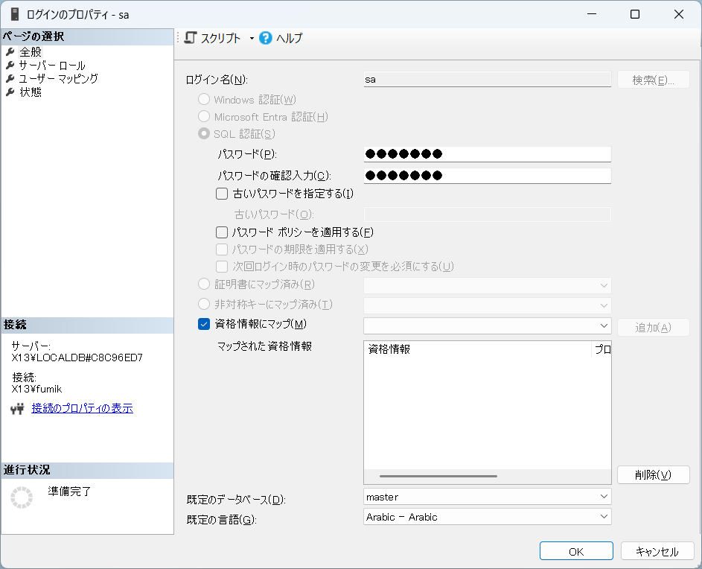702x569 pixels.
Task: Select the ユーザー マッピング page
Action: tap(58, 79)
